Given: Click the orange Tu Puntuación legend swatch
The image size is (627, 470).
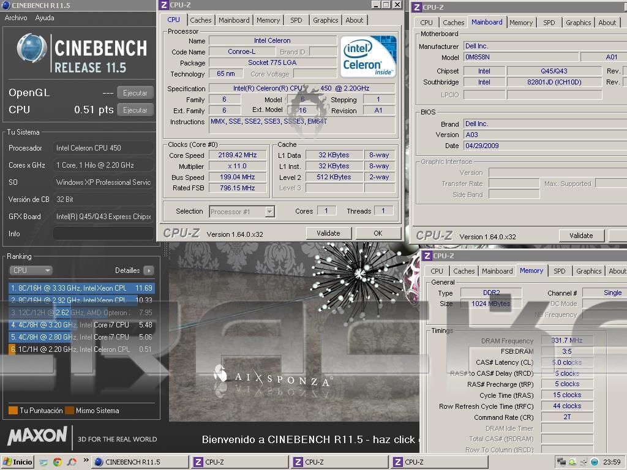Looking at the screenshot, I should pos(13,411).
